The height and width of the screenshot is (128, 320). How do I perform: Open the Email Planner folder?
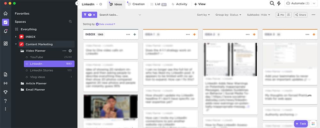[x=35, y=90]
